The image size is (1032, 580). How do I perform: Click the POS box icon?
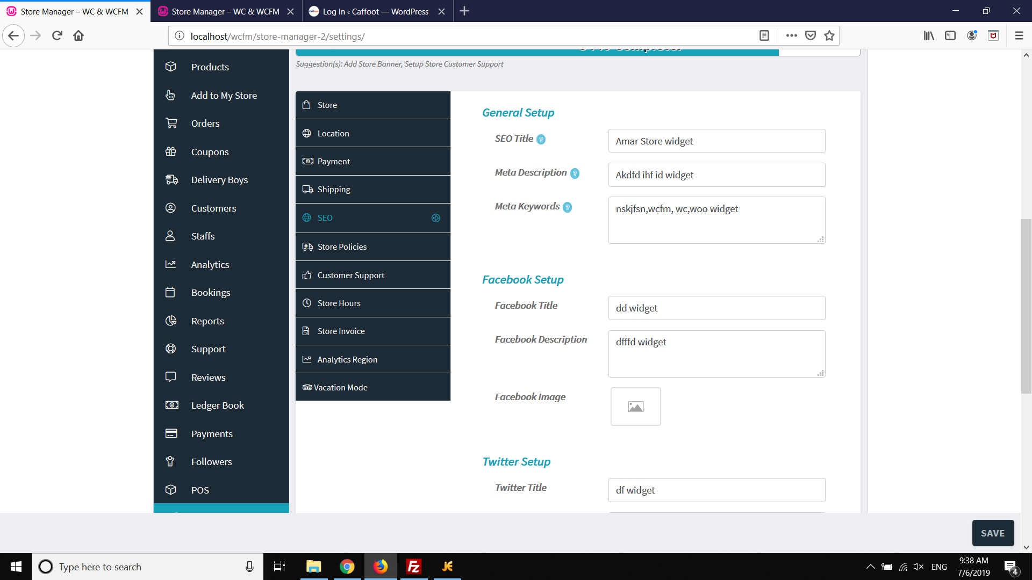coord(171,490)
